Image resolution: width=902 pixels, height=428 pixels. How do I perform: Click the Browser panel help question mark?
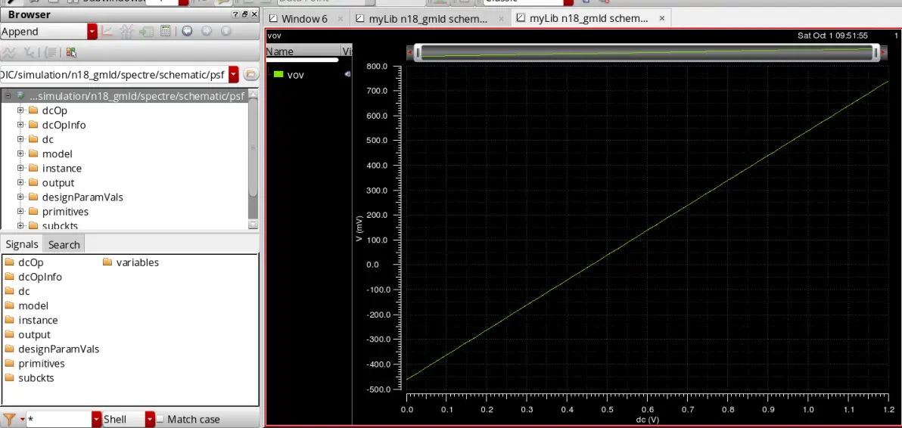(x=235, y=14)
